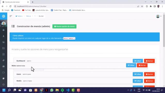Open the Coders Free bookmark
Screen dimensions: 165x93
pyautogui.click(x=59, y=10)
